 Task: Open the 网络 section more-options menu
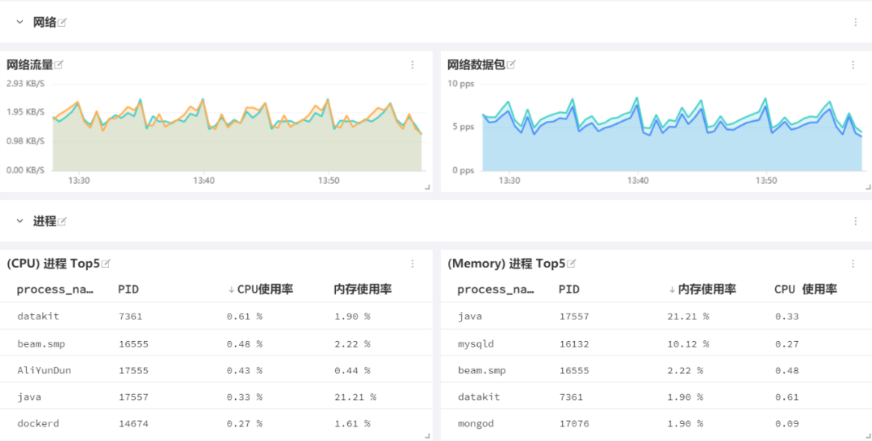click(855, 23)
